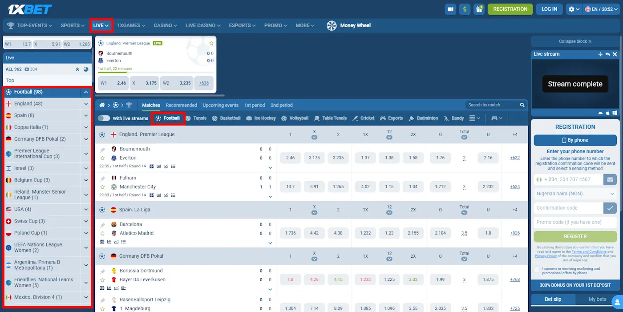Open the settings gear in the top bar

[572, 9]
